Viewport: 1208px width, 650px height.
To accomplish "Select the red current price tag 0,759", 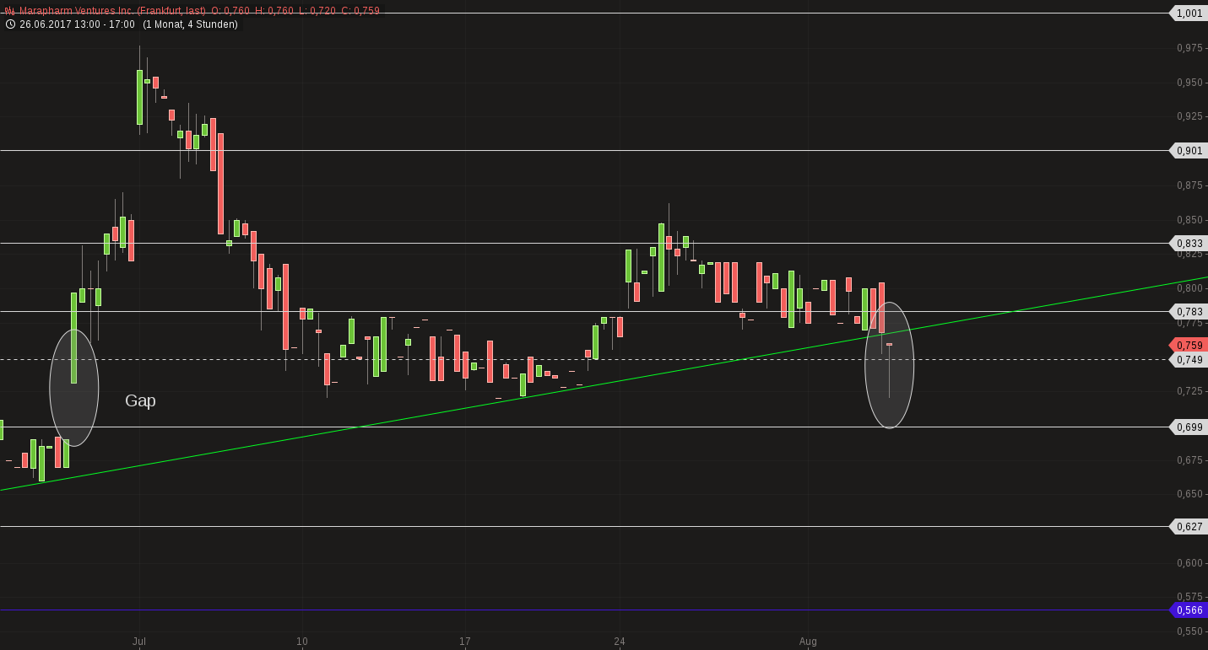I will click(1189, 345).
